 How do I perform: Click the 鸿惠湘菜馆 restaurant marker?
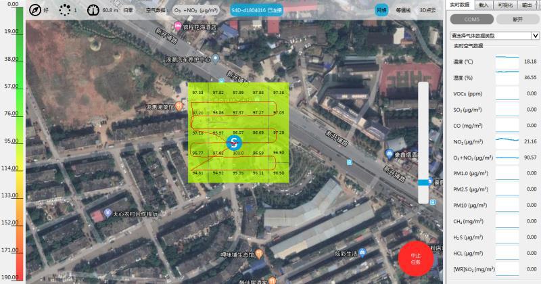point(180,107)
